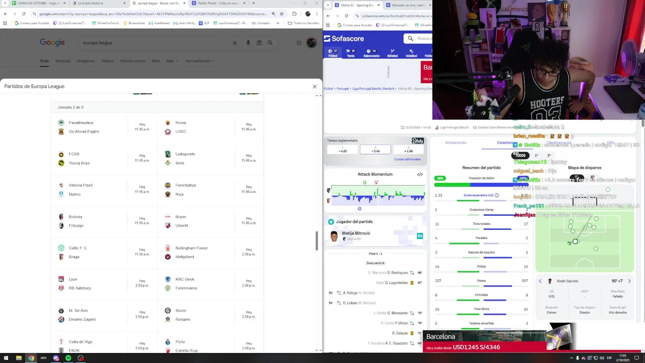Open Liga Portugal Betclic, Ronda 8 breadcrumb
The image size is (645, 363).
(373, 89)
